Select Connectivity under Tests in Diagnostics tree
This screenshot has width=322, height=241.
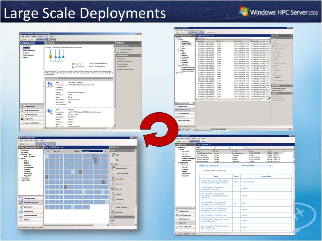tap(186, 156)
